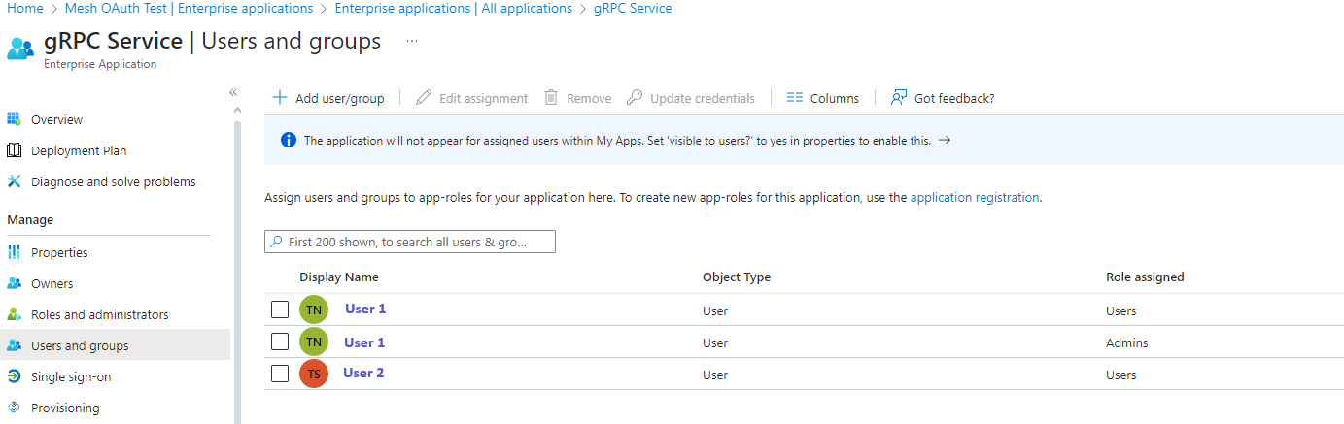This screenshot has width=1344, height=424.
Task: Click the Got feedback icon
Action: pyautogui.click(x=899, y=98)
